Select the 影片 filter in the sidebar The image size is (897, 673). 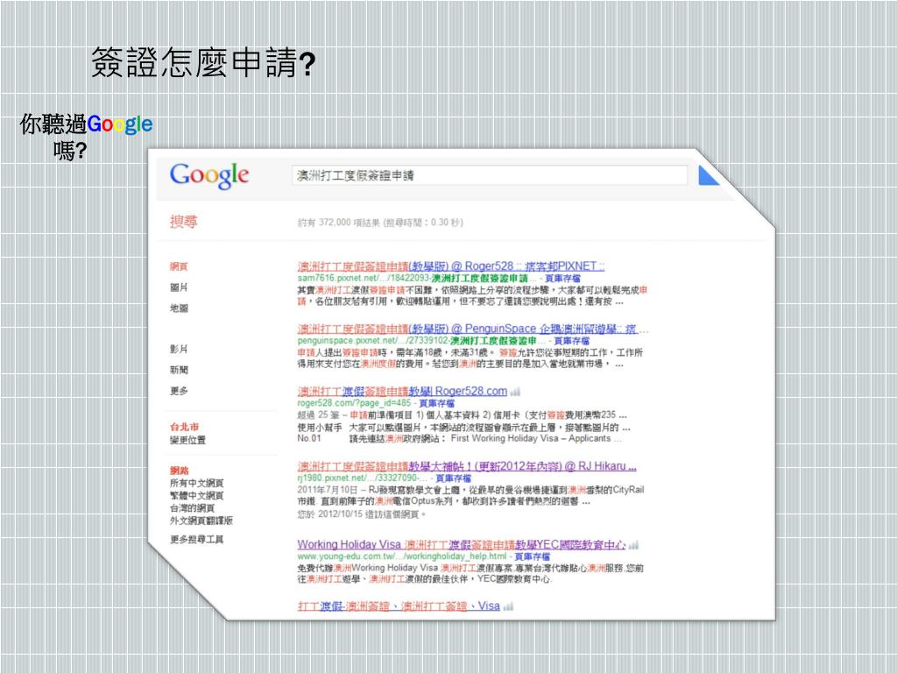pos(179,349)
